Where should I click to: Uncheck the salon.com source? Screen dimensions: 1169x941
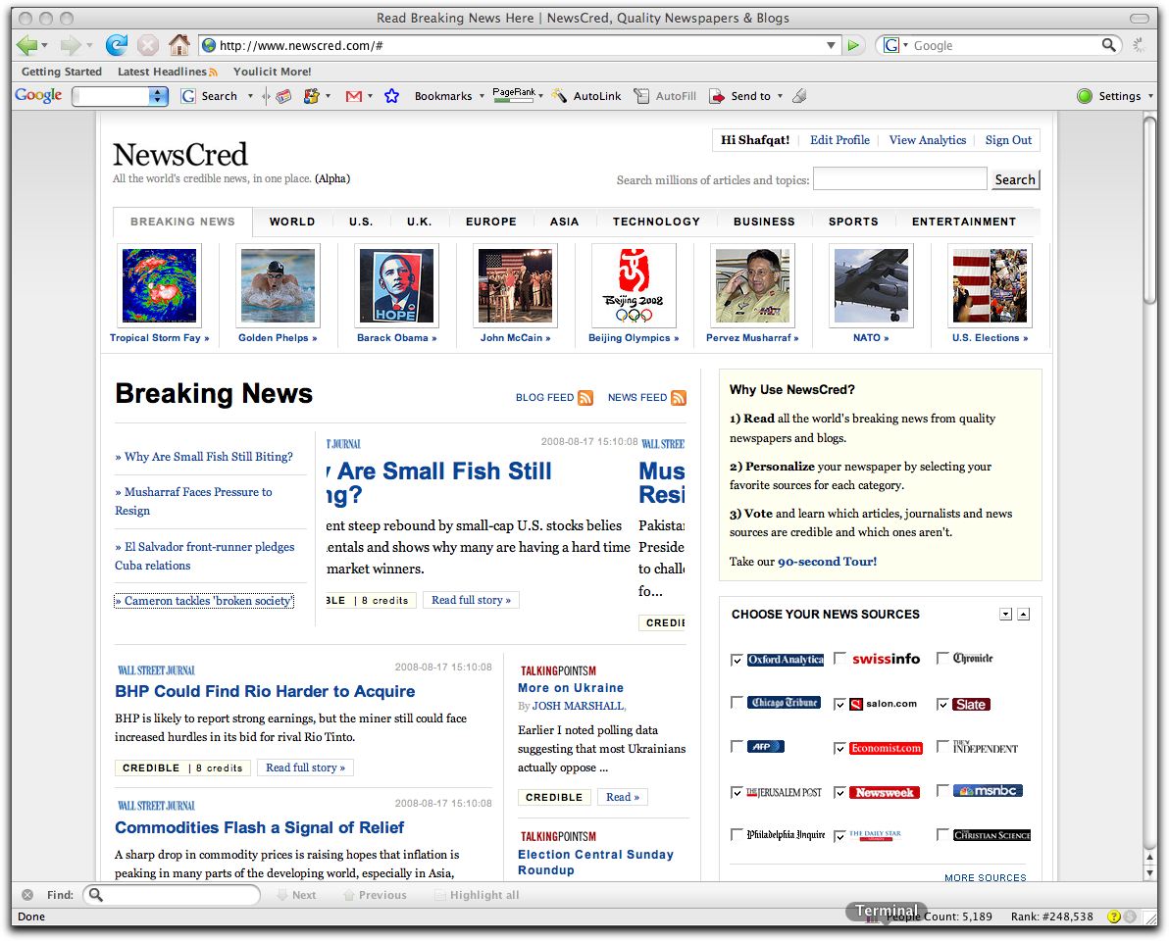pyautogui.click(x=839, y=704)
